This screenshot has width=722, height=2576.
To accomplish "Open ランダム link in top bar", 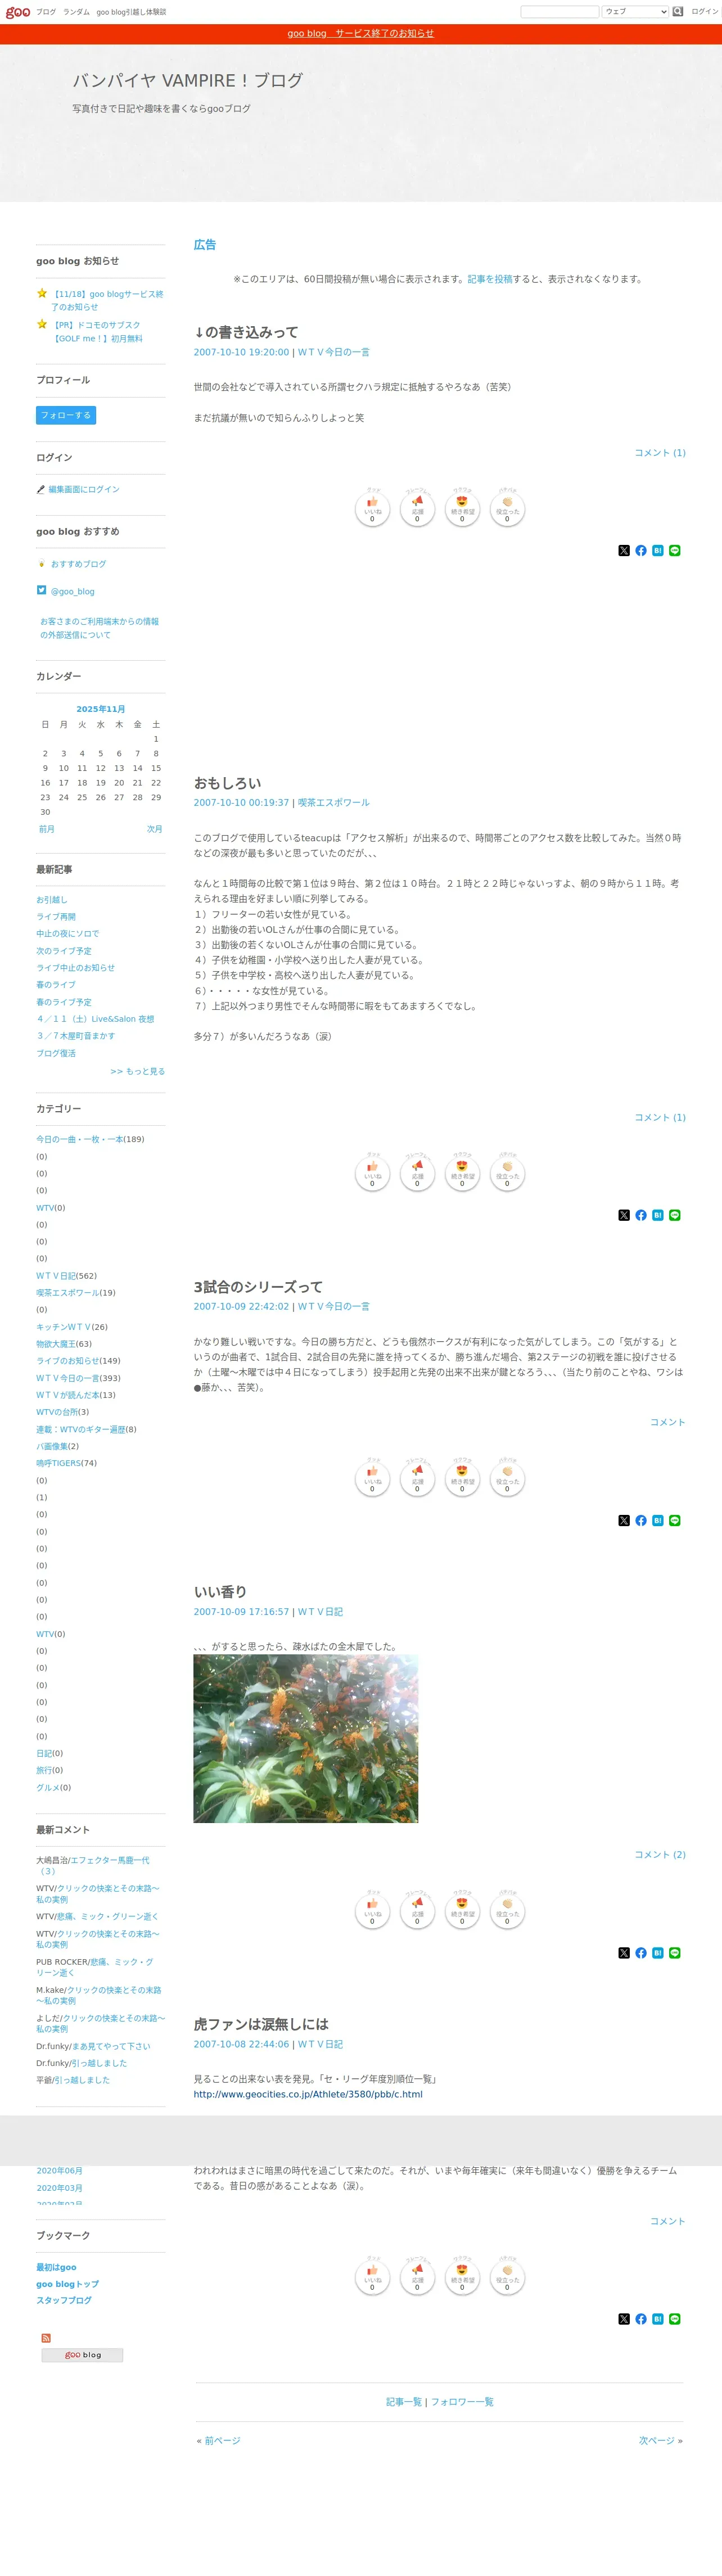I will point(76,12).
